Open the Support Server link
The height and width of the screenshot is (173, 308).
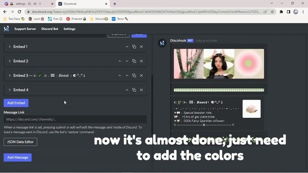tap(25, 29)
